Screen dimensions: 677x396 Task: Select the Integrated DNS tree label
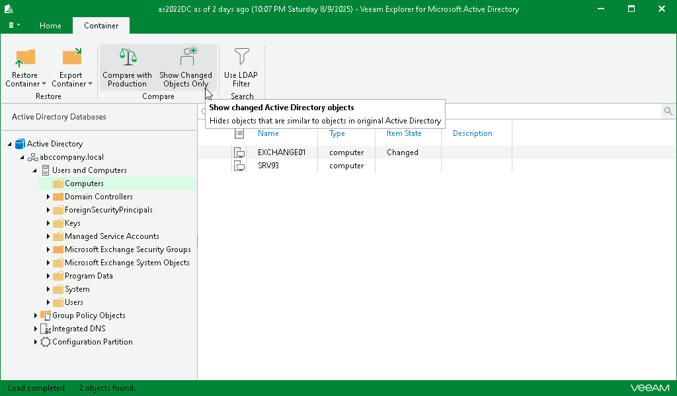[79, 329]
